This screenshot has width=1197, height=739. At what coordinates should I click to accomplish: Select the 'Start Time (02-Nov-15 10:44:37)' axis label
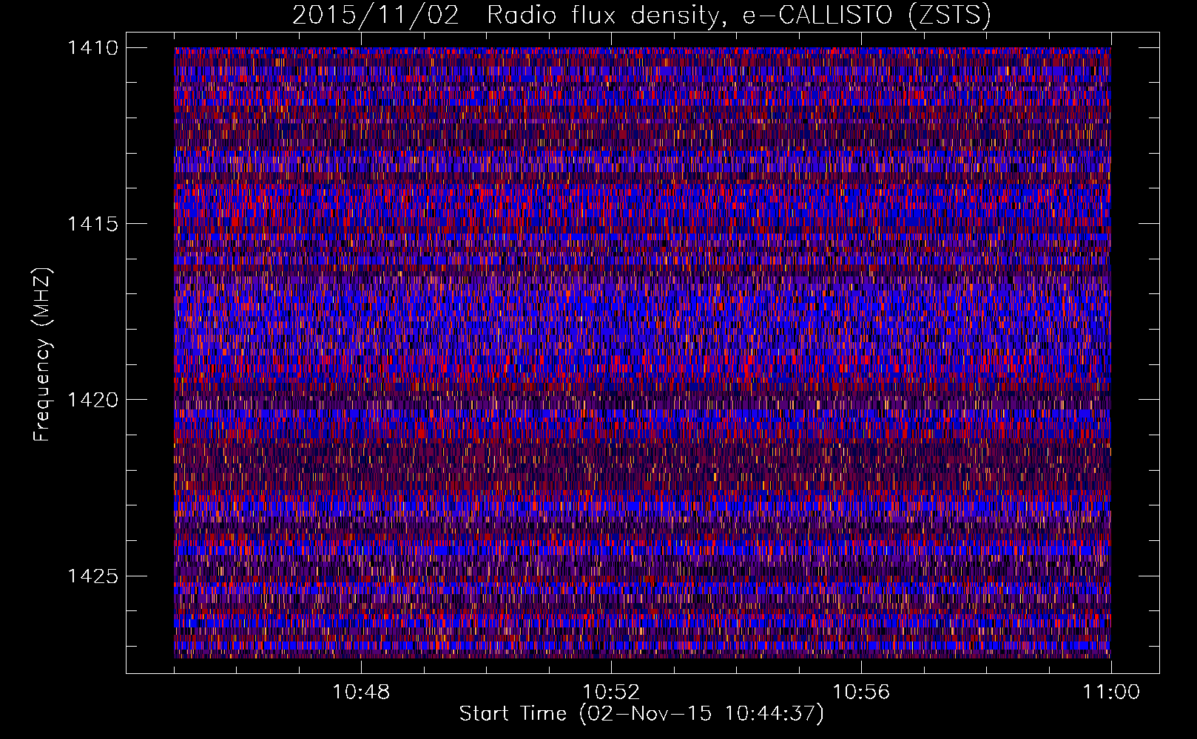[x=641, y=714]
